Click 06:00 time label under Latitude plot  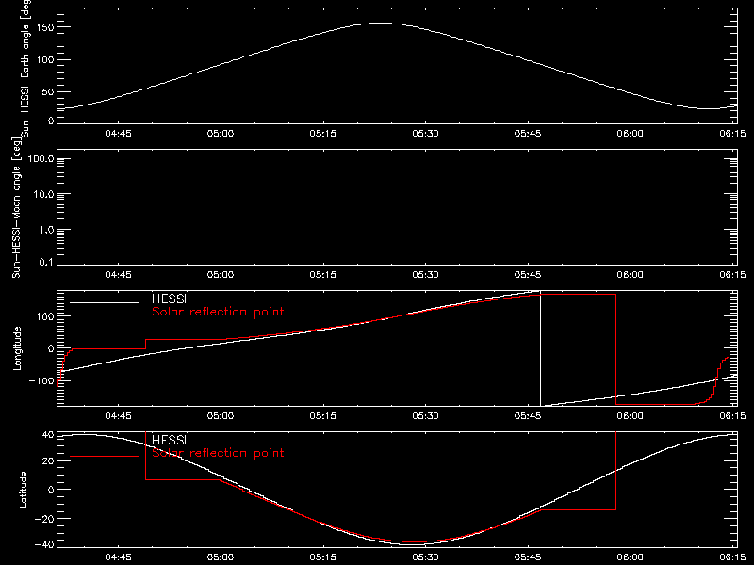[x=631, y=557]
